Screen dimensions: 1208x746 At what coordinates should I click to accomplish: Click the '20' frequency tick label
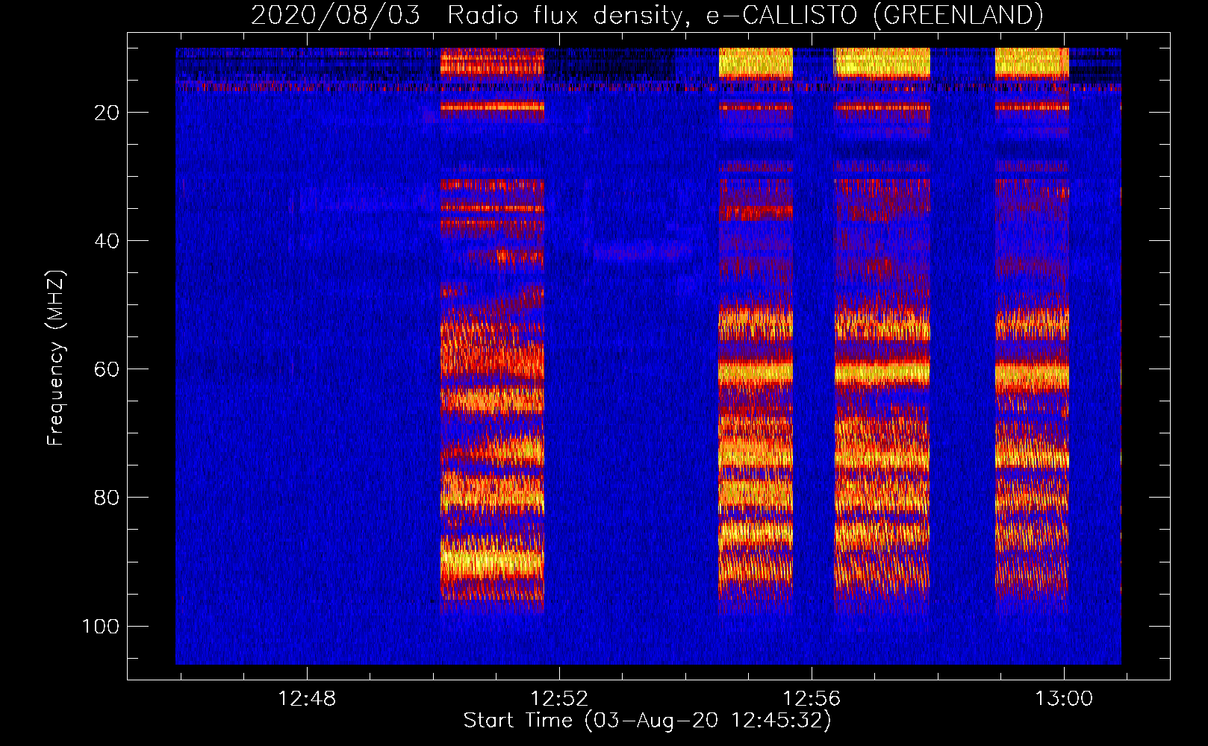(108, 113)
